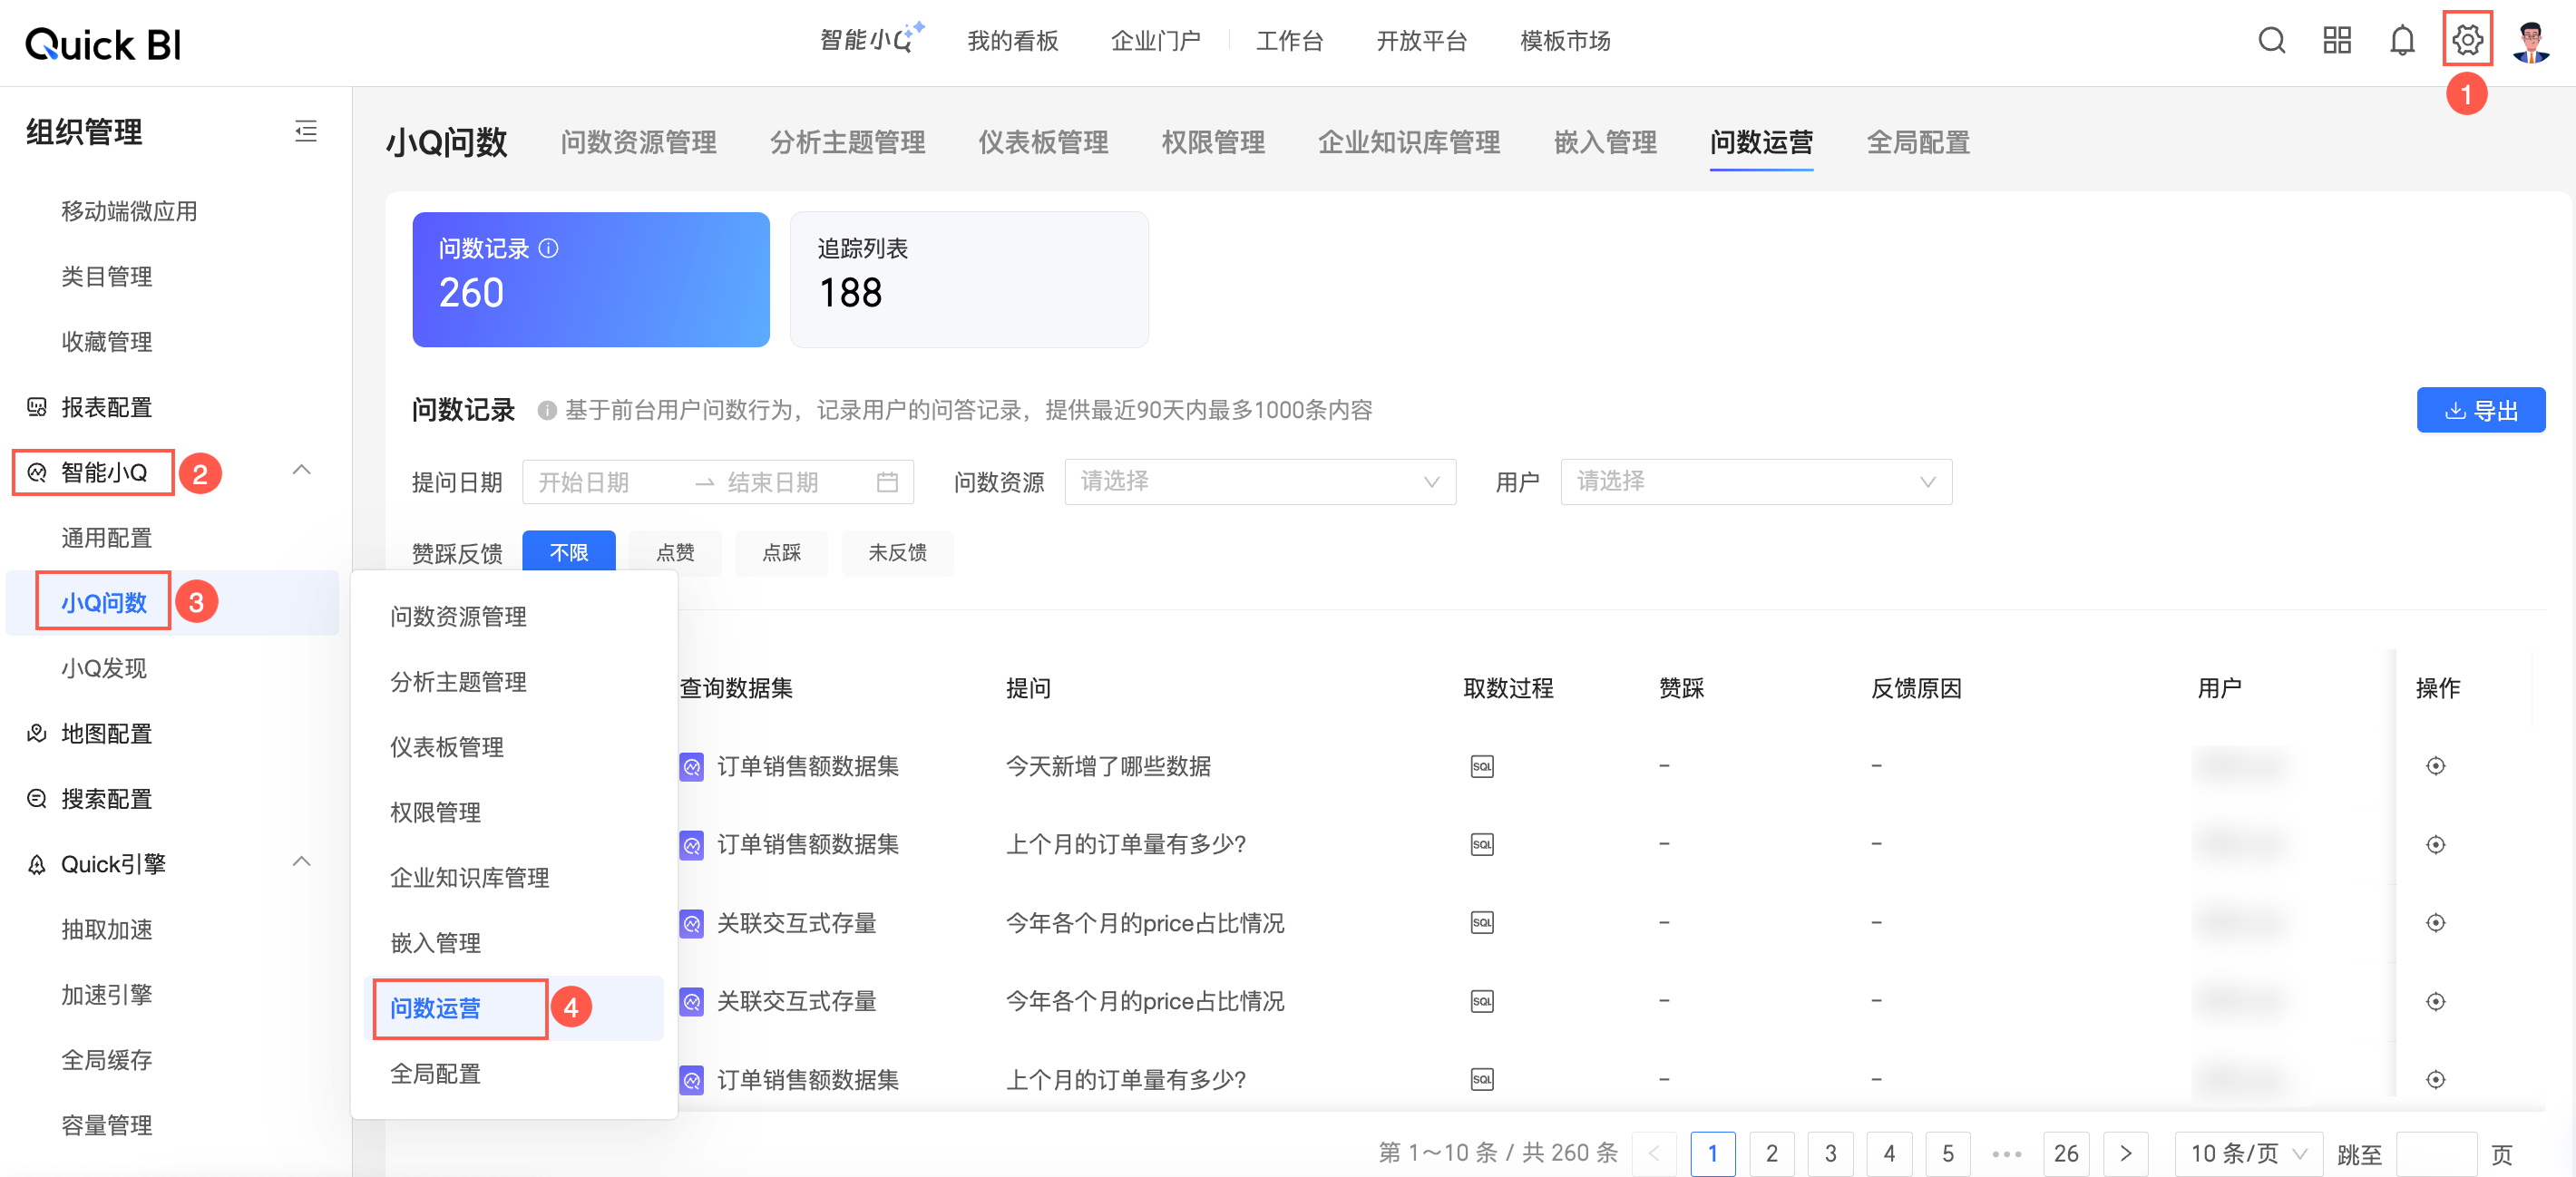2576x1177 pixels.
Task: Click dataset icon of first 关联交互式存量 row
Action: [692, 923]
